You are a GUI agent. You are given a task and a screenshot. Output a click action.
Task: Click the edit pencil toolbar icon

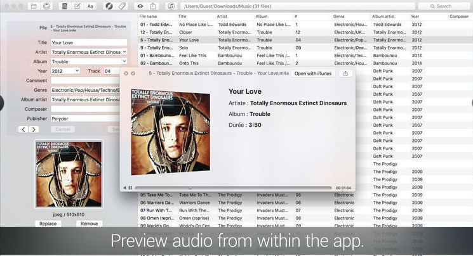[77, 6]
